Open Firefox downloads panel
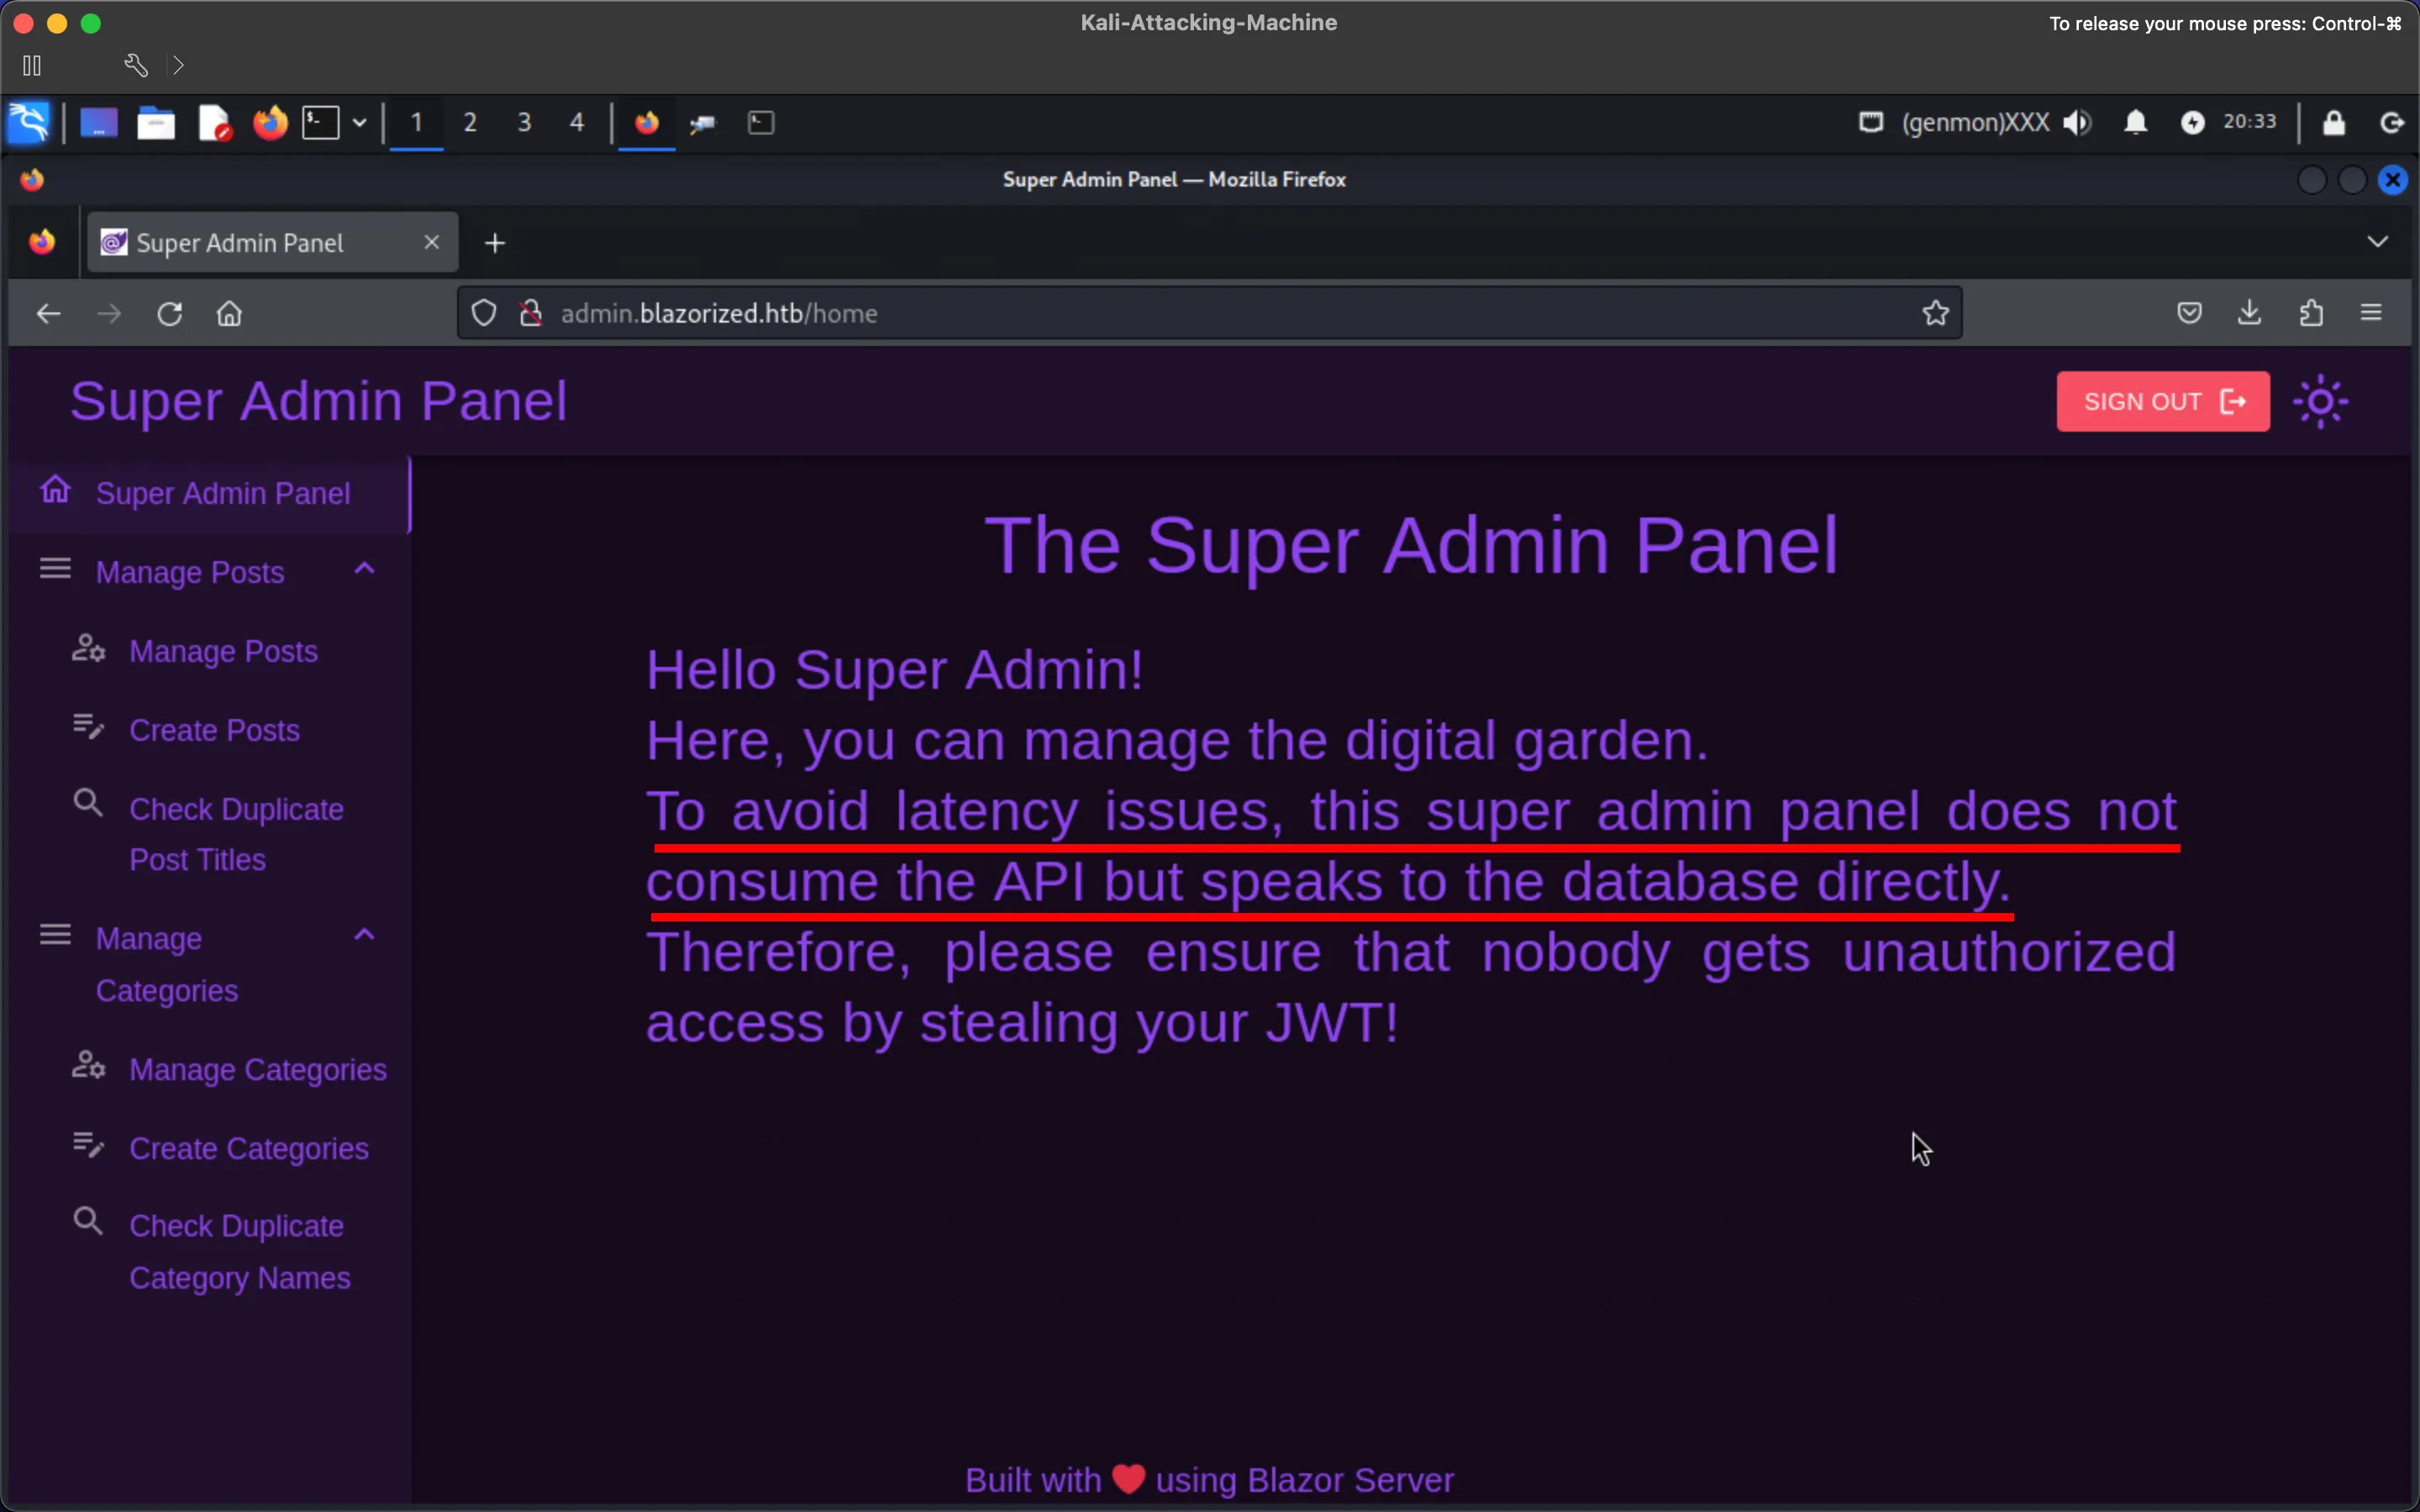This screenshot has height=1512, width=2420. (x=2250, y=314)
